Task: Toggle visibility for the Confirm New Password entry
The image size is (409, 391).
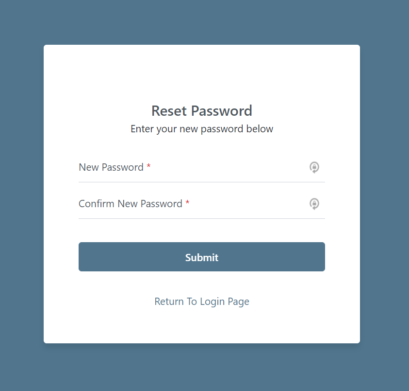Action: (x=314, y=204)
